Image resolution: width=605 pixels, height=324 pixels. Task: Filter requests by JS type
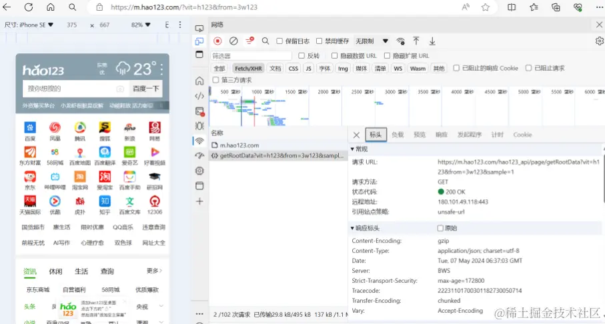click(x=308, y=68)
